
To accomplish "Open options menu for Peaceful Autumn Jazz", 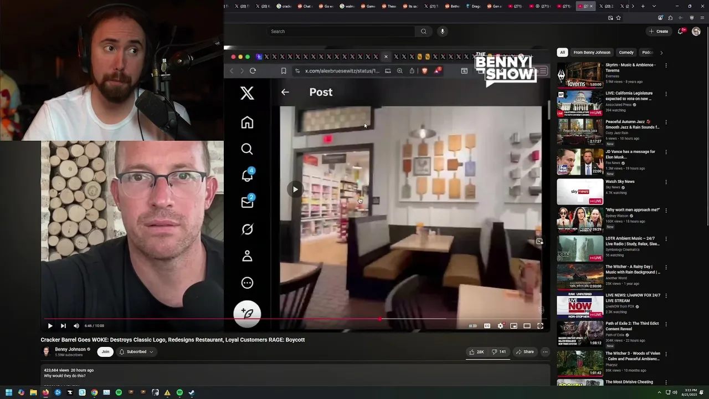I will point(666,122).
